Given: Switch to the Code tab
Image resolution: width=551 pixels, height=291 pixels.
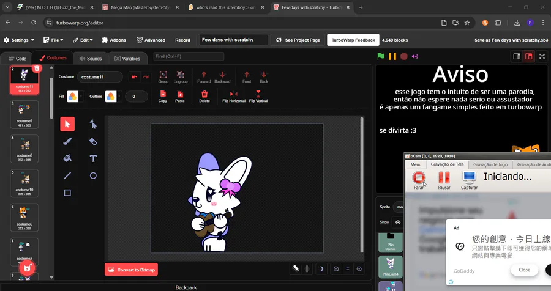Looking at the screenshot, I should coord(17,58).
